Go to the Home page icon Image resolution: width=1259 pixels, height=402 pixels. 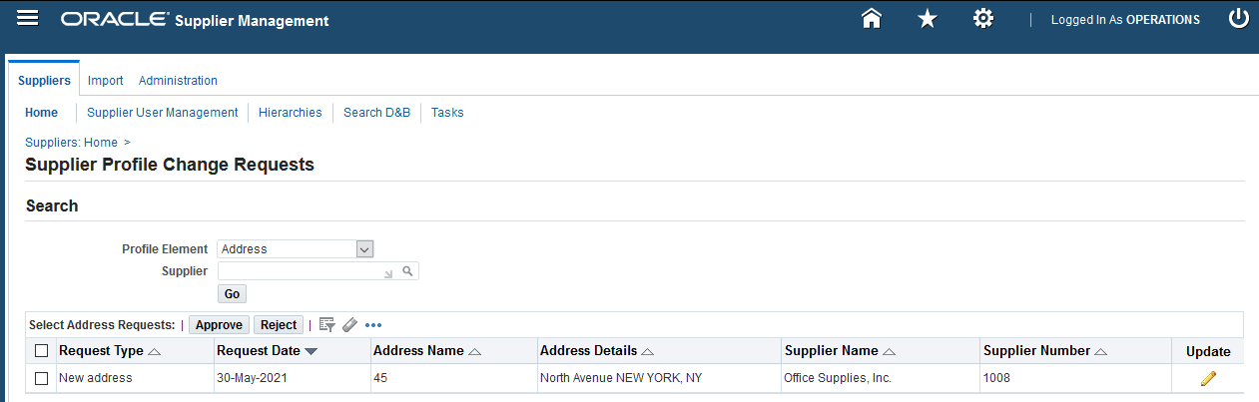[x=872, y=19]
